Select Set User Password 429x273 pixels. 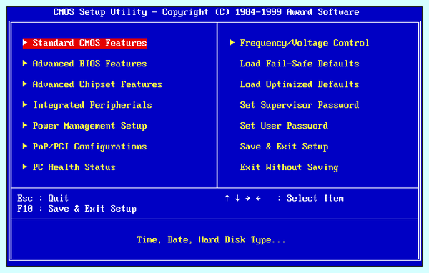(284, 126)
